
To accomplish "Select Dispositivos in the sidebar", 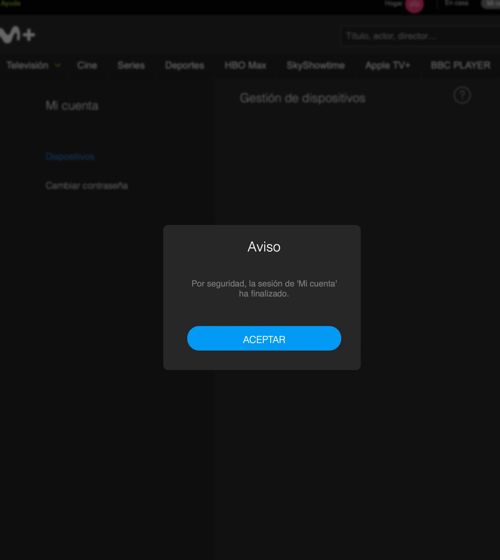I will 70,157.
